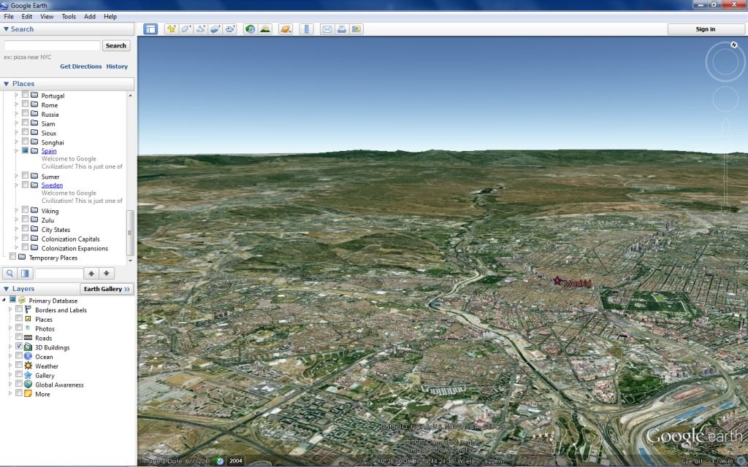The height and width of the screenshot is (467, 748).
Task: Toggle sunlight across the landscape icon
Action: 264,29
